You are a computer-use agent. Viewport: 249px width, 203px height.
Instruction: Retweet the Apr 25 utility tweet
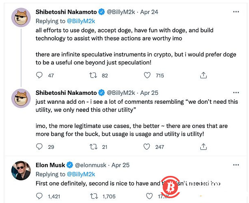click(94, 147)
